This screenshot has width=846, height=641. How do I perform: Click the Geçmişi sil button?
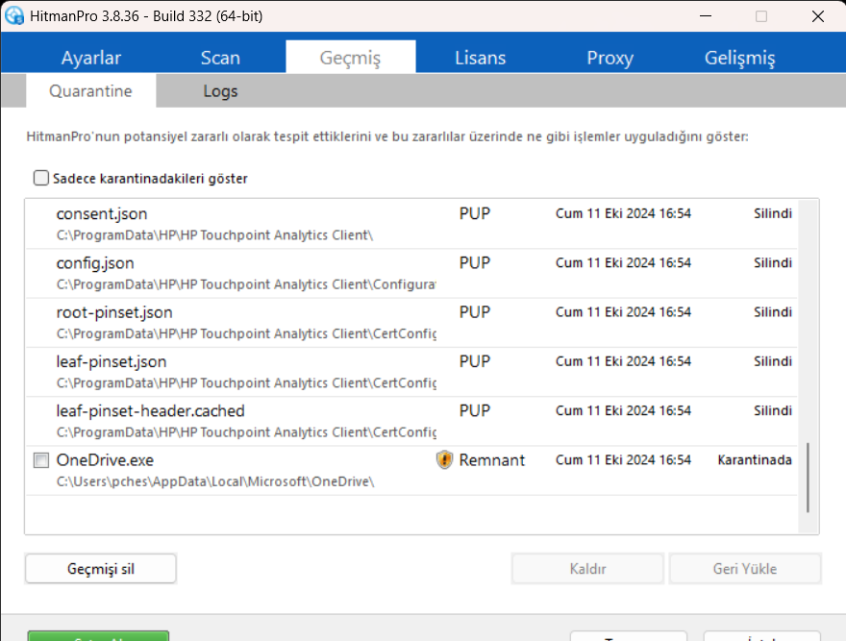point(101,569)
